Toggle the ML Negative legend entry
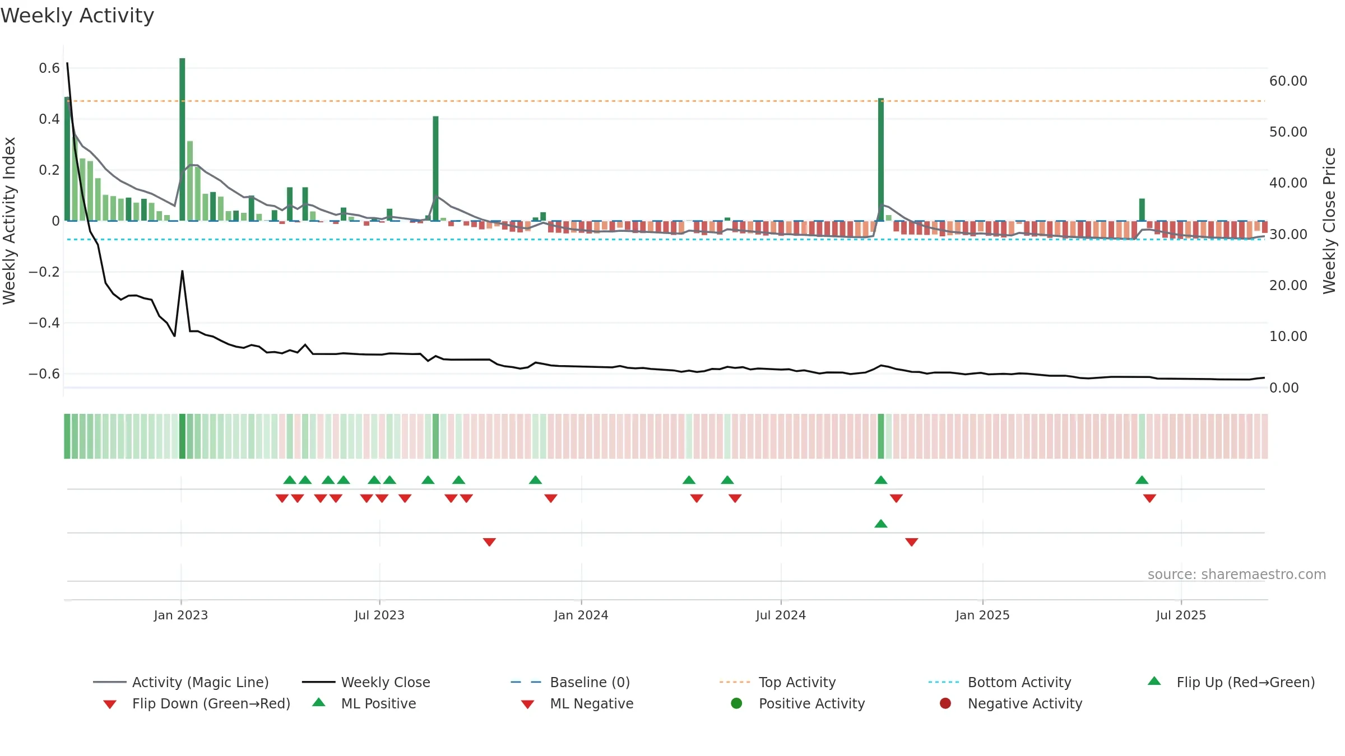1345x756 pixels. click(577, 703)
